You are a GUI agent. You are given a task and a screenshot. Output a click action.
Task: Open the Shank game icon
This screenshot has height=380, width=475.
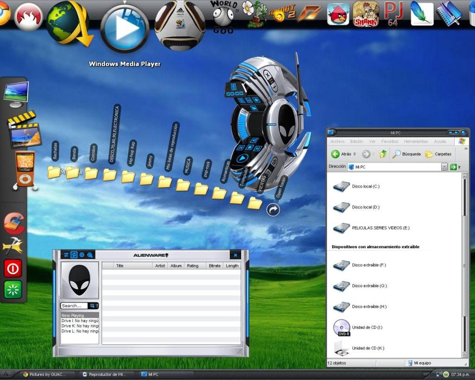click(x=366, y=14)
